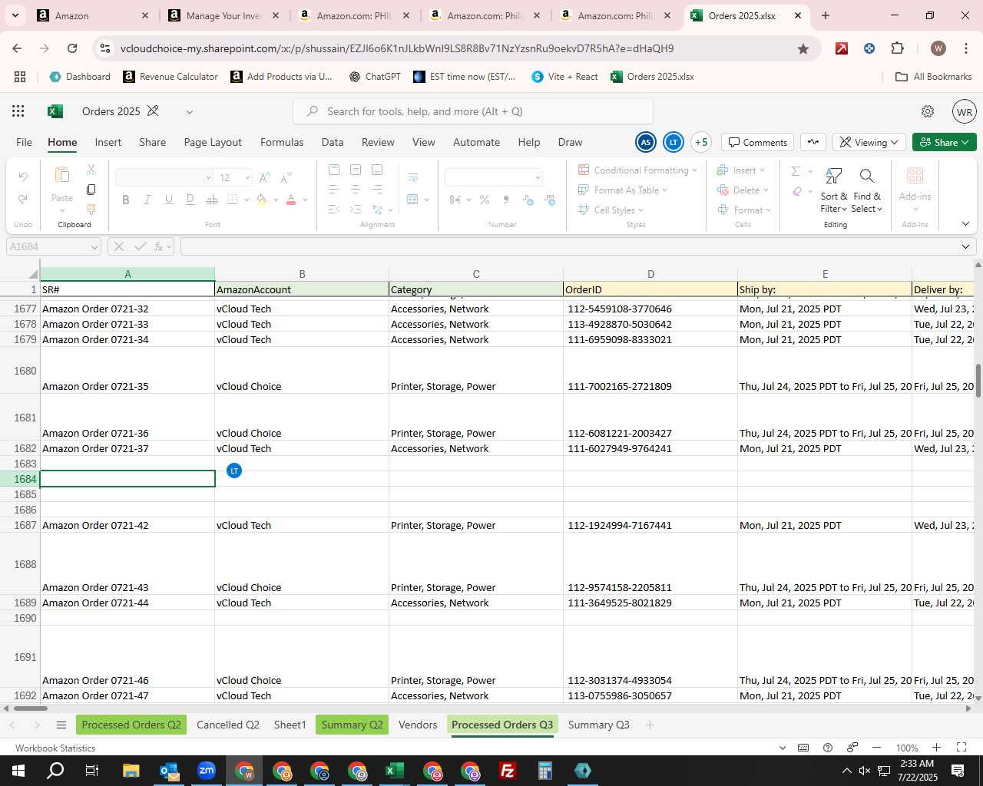Screen dimensions: 983x786
Task: Click the vertical scrollbar thumb
Action: pos(978,381)
